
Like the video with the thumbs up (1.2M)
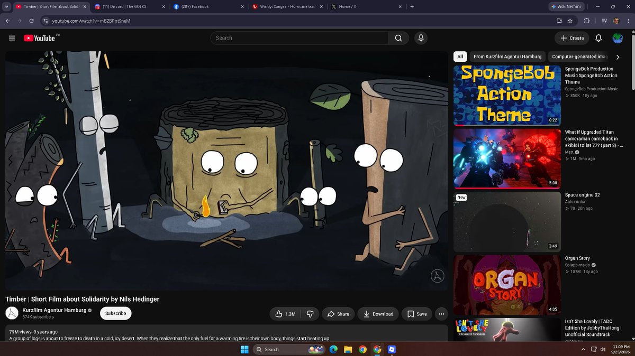pos(285,314)
